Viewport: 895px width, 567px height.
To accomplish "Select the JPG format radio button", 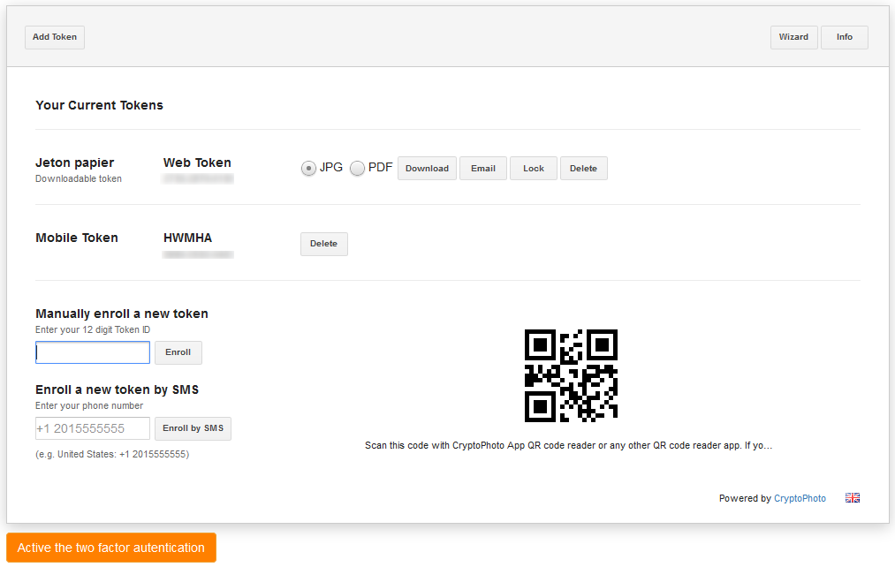I will [x=308, y=169].
